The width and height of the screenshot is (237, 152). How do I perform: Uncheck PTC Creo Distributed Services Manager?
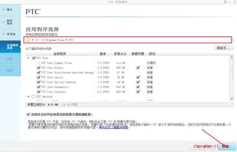[x=39, y=72]
